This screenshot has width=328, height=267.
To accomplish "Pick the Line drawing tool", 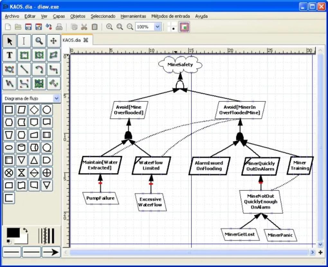I will 24,70.
